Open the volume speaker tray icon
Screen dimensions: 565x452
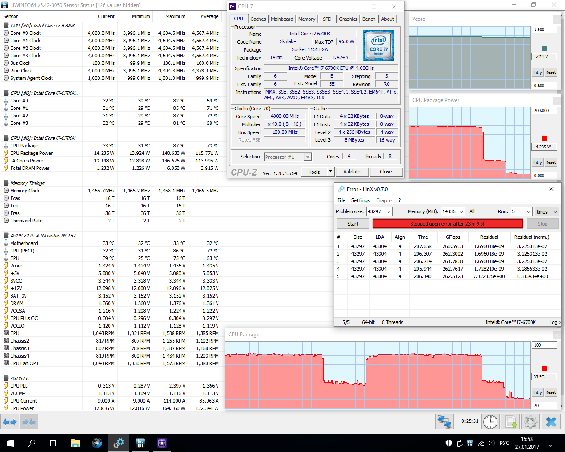490,443
